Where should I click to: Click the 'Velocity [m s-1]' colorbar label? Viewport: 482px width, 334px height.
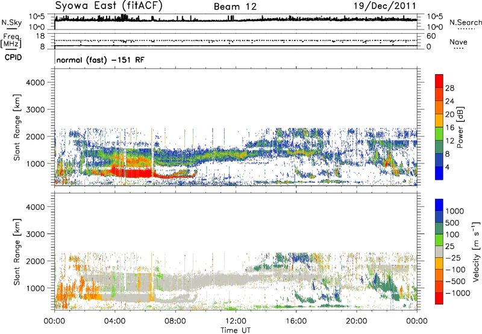[476, 251]
